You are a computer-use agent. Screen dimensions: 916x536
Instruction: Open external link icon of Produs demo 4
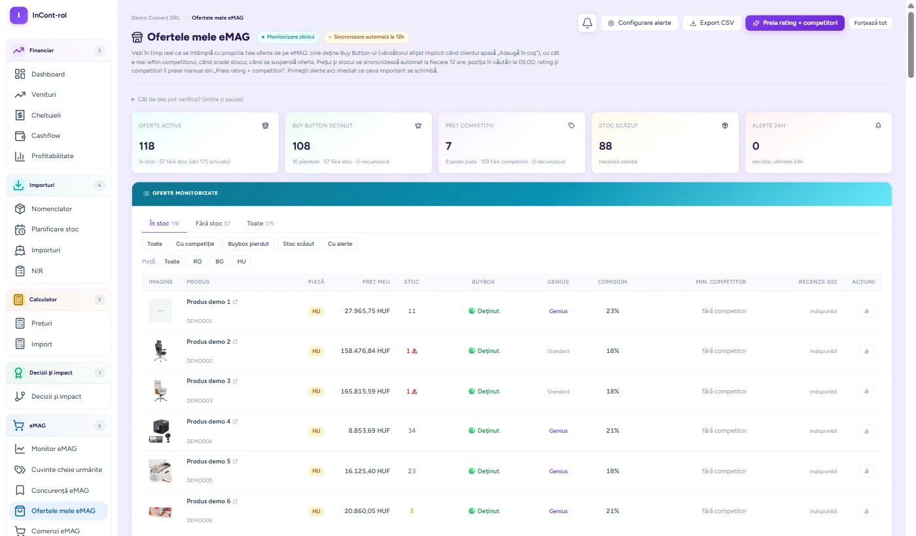(x=236, y=422)
